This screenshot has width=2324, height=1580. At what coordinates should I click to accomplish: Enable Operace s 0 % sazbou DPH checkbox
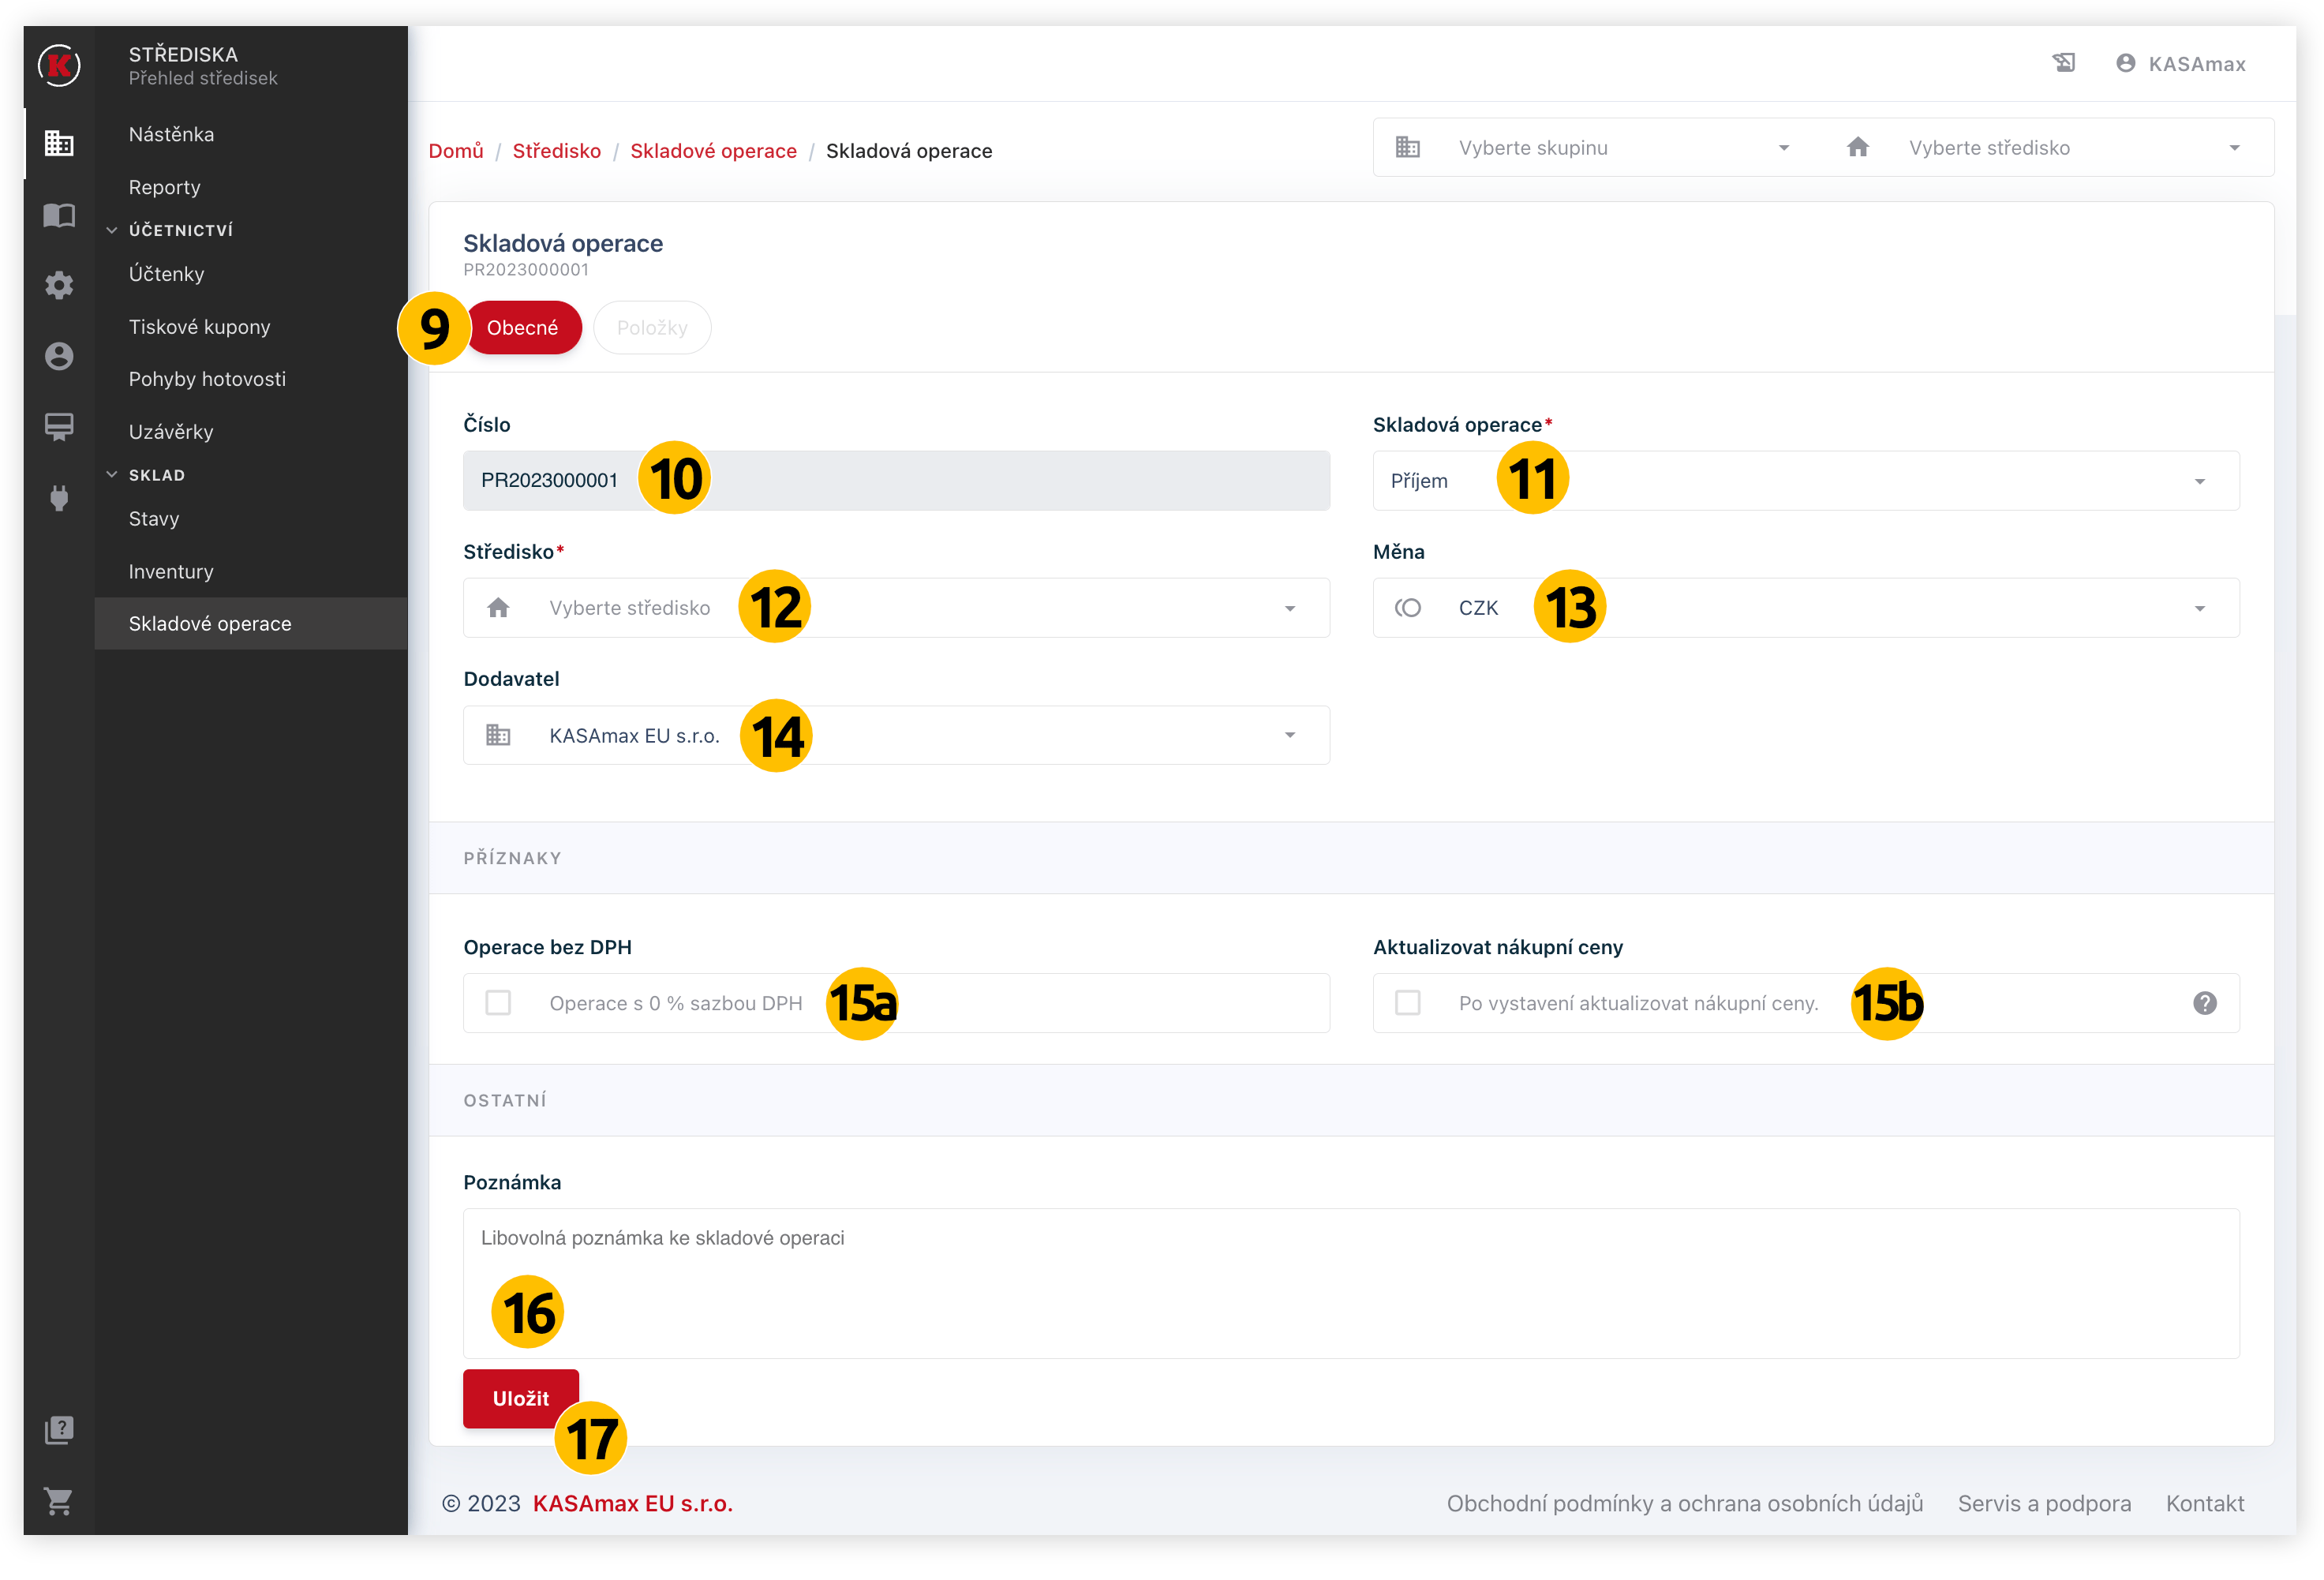pos(498,1003)
